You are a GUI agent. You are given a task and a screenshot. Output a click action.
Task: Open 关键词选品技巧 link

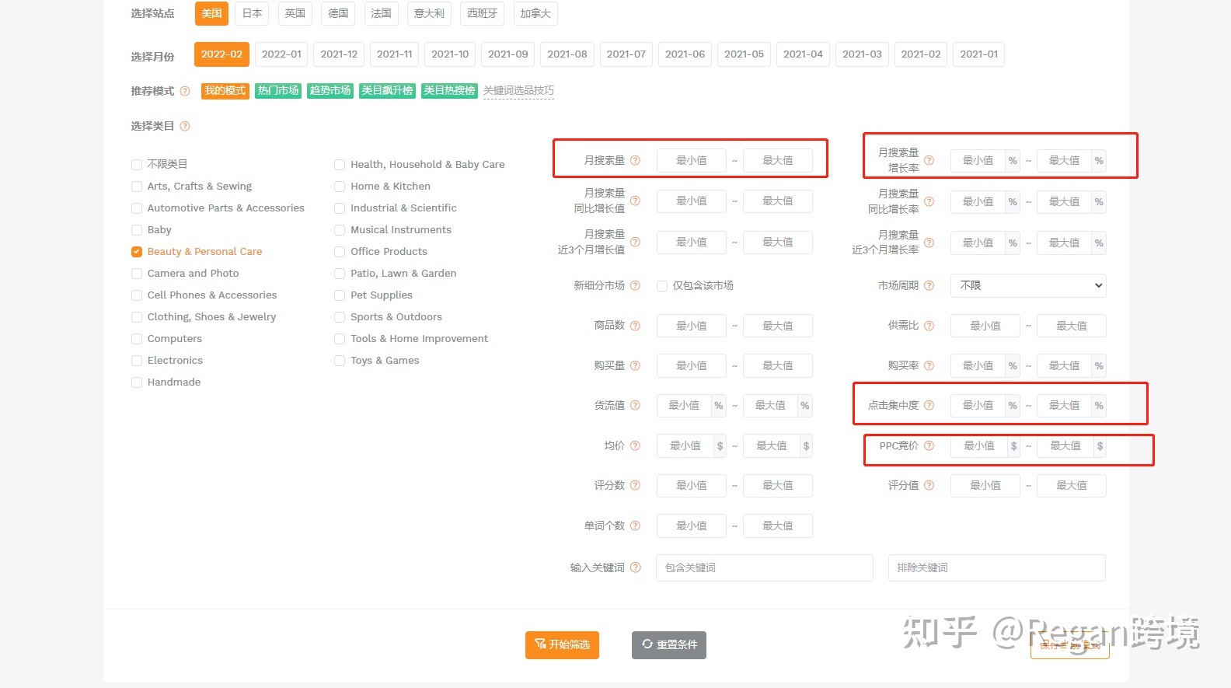pyautogui.click(x=518, y=91)
